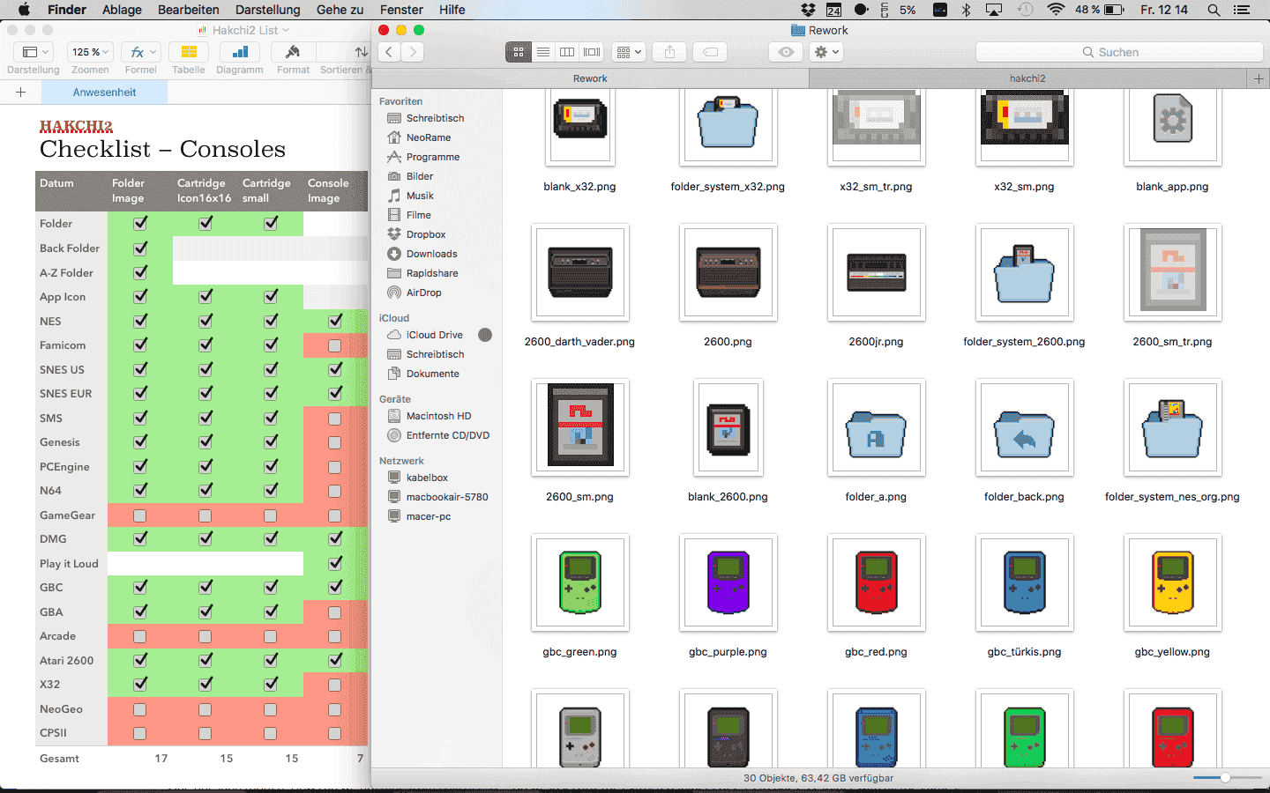The width and height of the screenshot is (1270, 793).
Task: Open the Ablage menu
Action: [x=122, y=10]
